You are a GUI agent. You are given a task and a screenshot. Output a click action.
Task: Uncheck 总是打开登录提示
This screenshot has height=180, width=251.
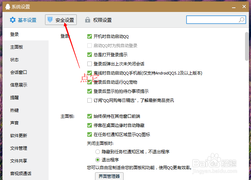tap(89, 55)
